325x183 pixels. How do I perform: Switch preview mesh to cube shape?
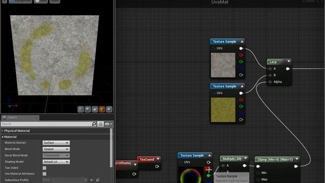click(x=102, y=109)
